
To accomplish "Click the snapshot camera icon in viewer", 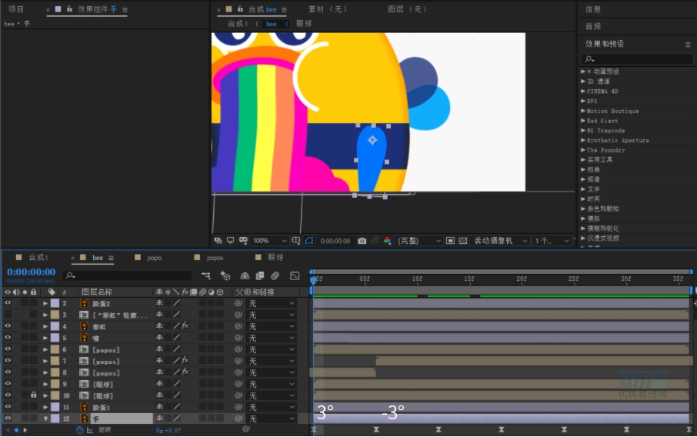I will coord(362,241).
